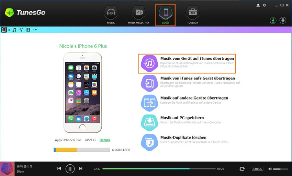The height and width of the screenshot is (176, 292).
Task: Click the 10cm artist name
Action: pos(20,172)
